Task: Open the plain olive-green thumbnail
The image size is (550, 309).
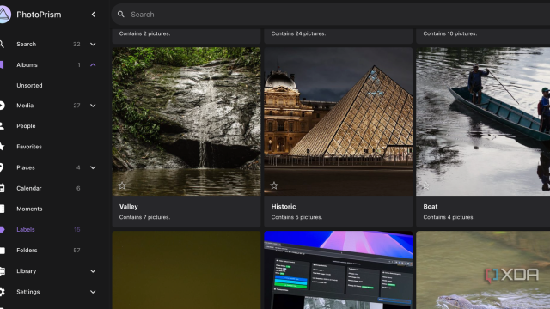Action: (x=186, y=270)
